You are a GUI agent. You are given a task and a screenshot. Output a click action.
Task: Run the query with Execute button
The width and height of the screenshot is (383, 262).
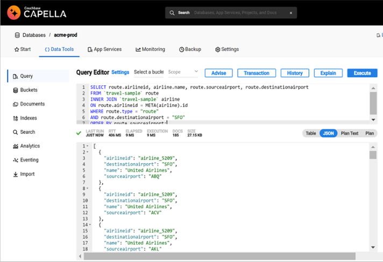(362, 73)
